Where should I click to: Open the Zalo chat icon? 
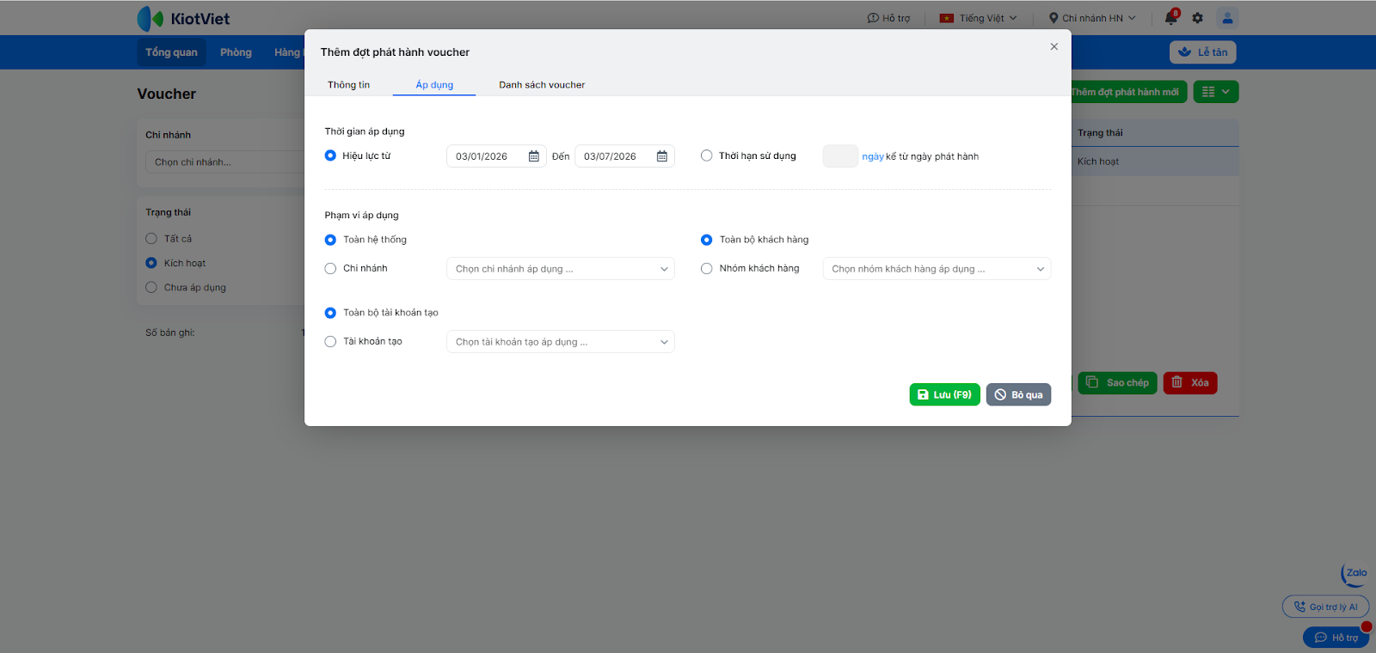(x=1354, y=574)
